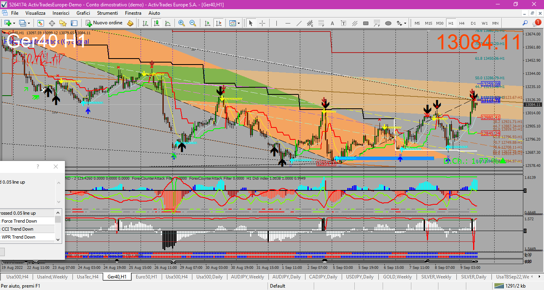
Task: Select the H1 timeframe button
Action: (x=451, y=23)
